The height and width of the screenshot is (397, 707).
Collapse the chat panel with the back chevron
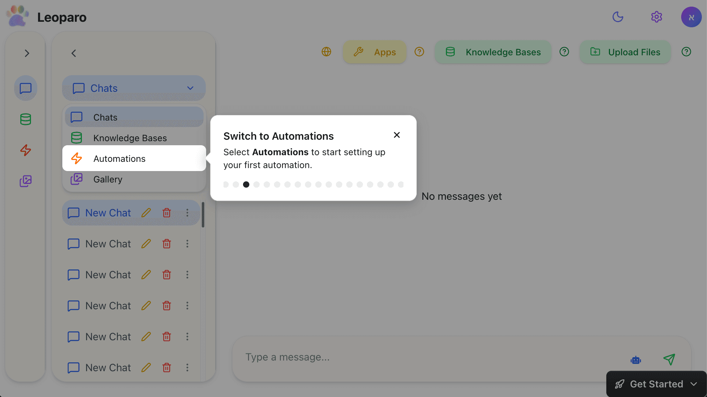73,53
